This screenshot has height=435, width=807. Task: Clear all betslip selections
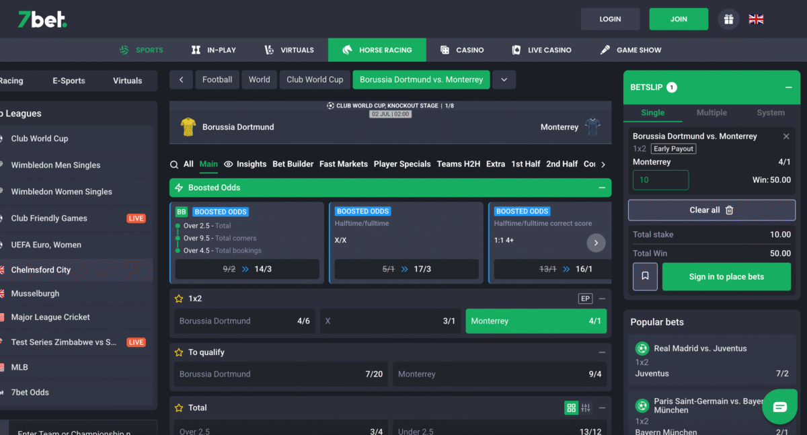[x=712, y=210]
